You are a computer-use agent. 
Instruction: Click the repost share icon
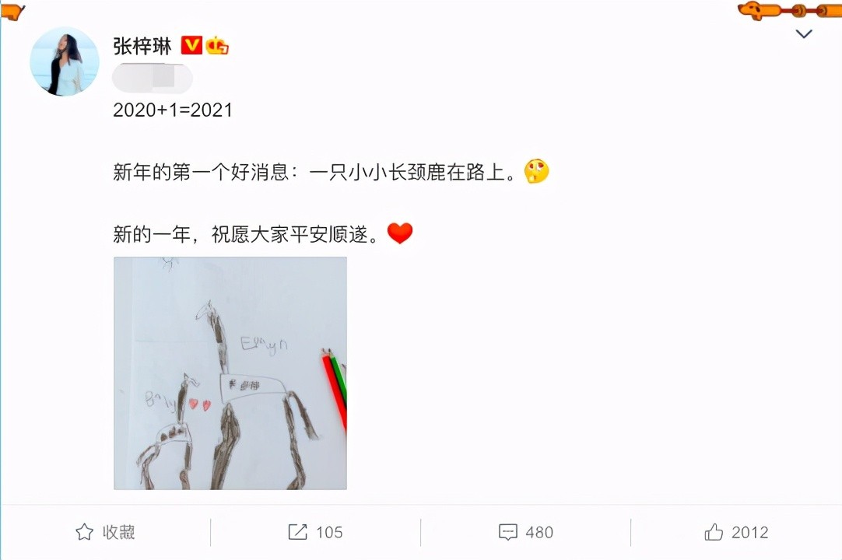(297, 531)
